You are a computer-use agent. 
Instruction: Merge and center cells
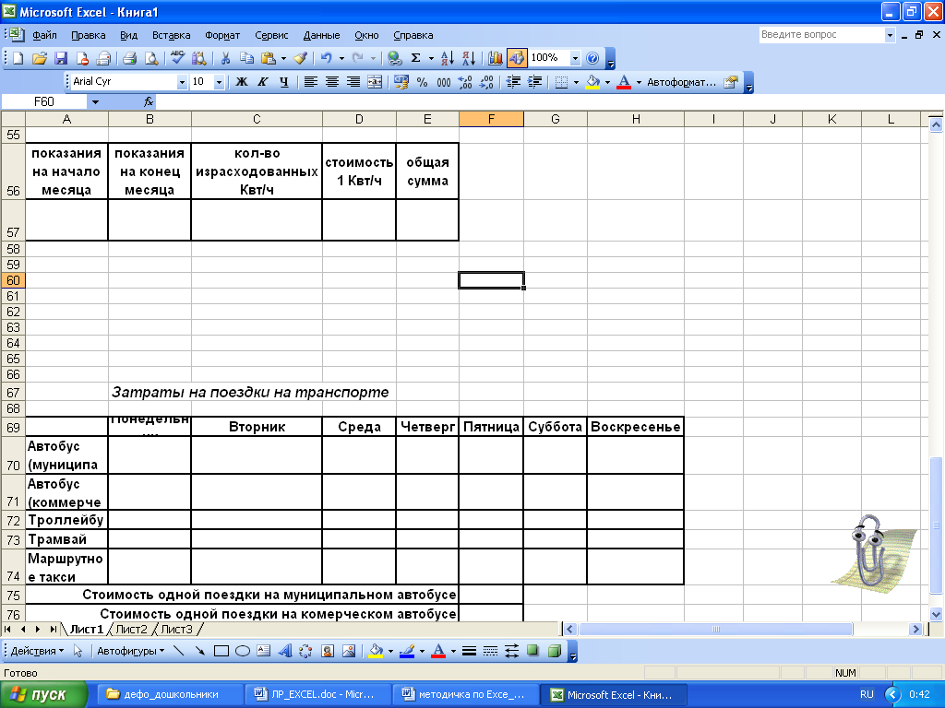point(375,82)
